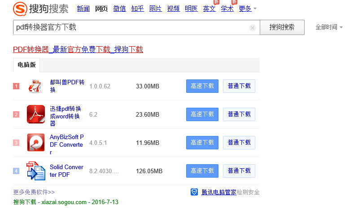
Task: Click rank badge 2
Action: 16,114
